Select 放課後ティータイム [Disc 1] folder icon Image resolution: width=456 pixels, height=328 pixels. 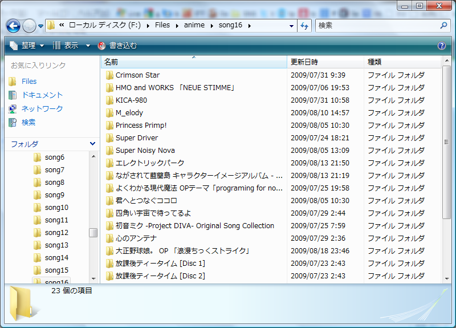click(109, 264)
